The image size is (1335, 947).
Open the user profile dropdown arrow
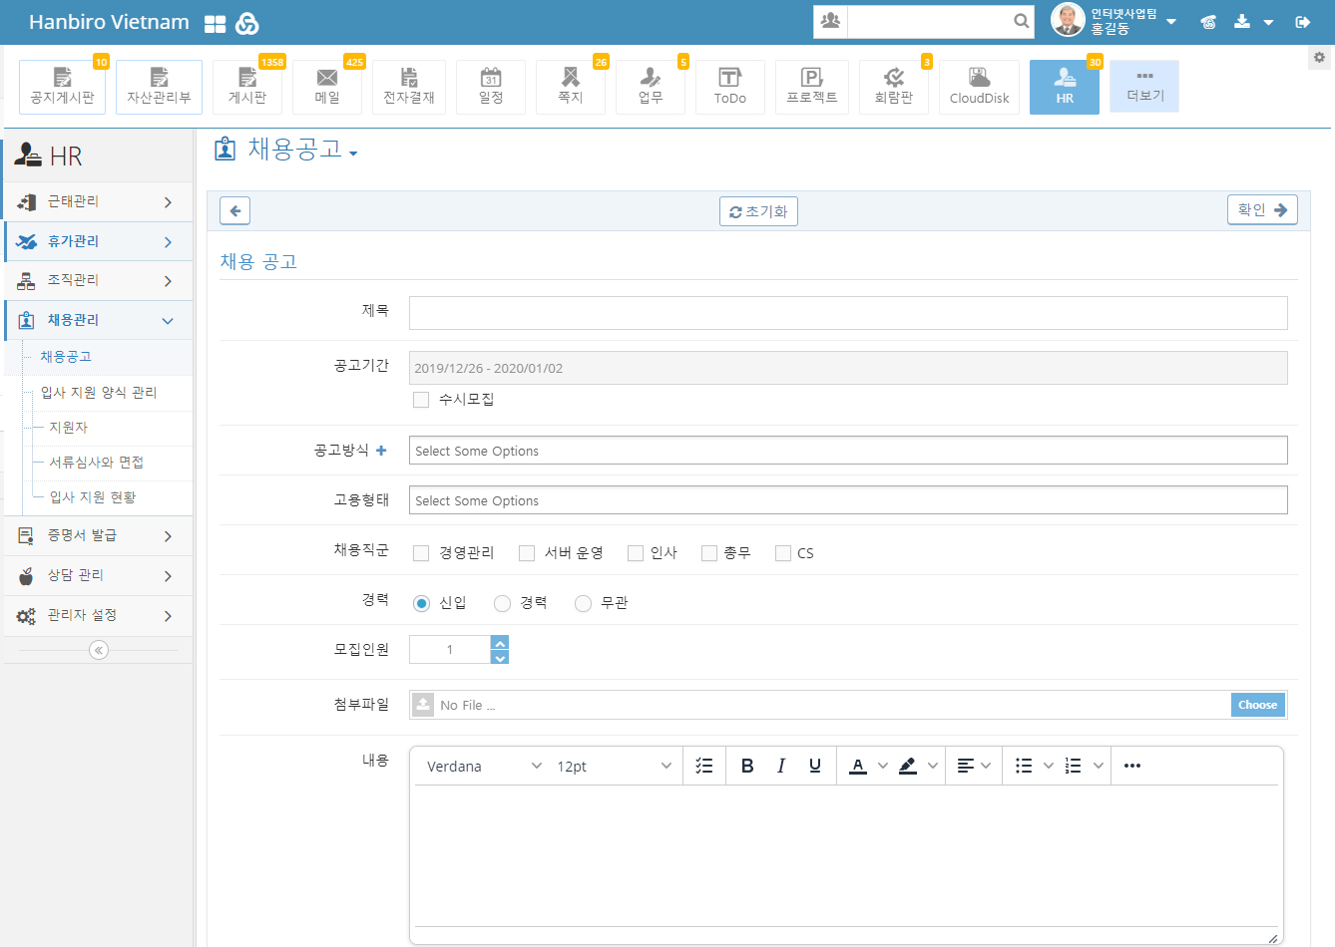pyautogui.click(x=1171, y=22)
